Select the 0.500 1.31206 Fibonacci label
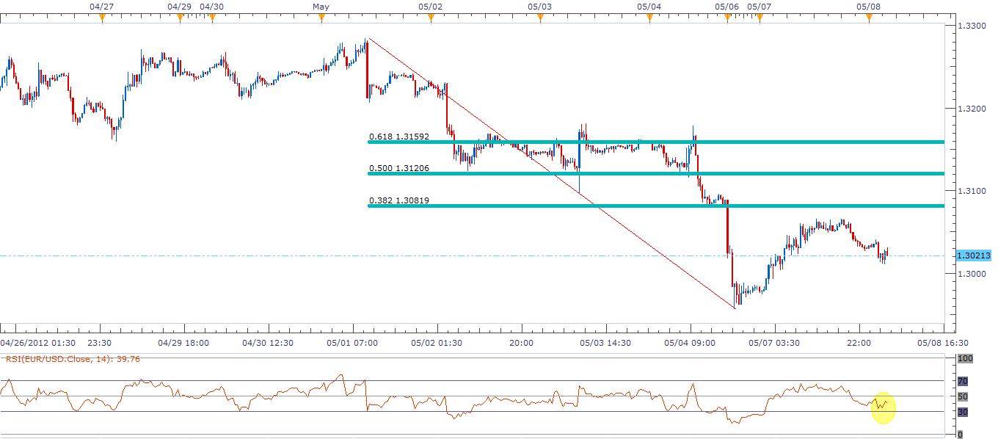The height and width of the screenshot is (439, 998). (x=399, y=168)
